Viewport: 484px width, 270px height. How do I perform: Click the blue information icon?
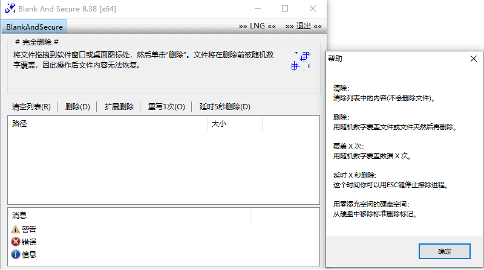point(16,254)
